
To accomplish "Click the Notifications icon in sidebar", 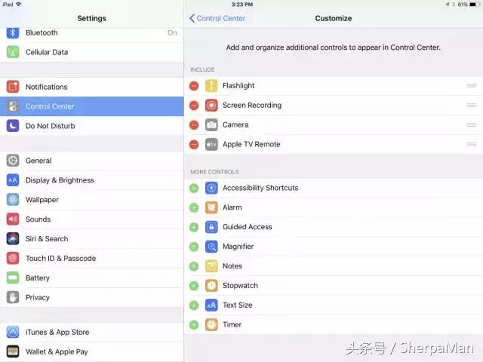I will (x=13, y=87).
